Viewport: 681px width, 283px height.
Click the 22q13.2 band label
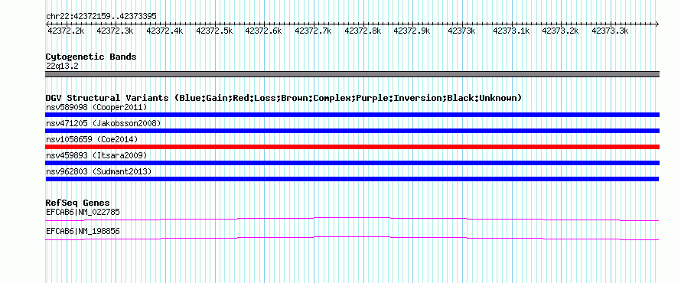click(x=62, y=67)
